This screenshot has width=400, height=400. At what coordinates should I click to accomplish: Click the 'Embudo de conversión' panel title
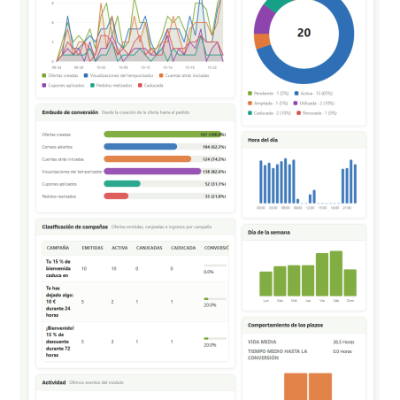click(x=70, y=112)
